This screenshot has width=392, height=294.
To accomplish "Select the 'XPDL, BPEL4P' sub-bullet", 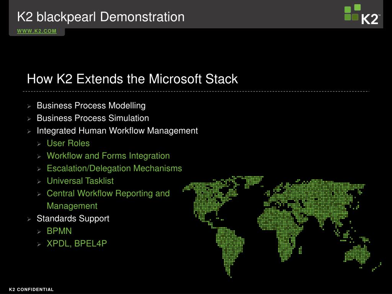I will 77,243.
